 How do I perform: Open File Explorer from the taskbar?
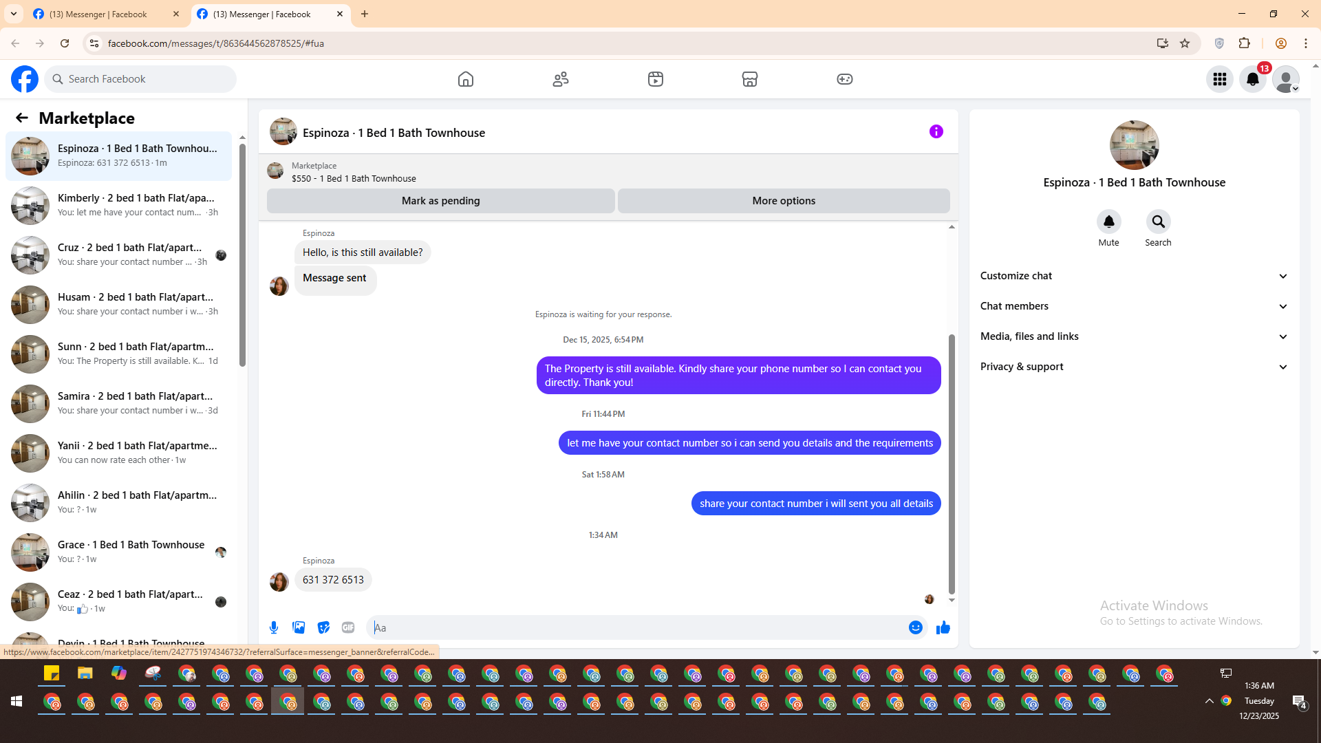tap(85, 674)
